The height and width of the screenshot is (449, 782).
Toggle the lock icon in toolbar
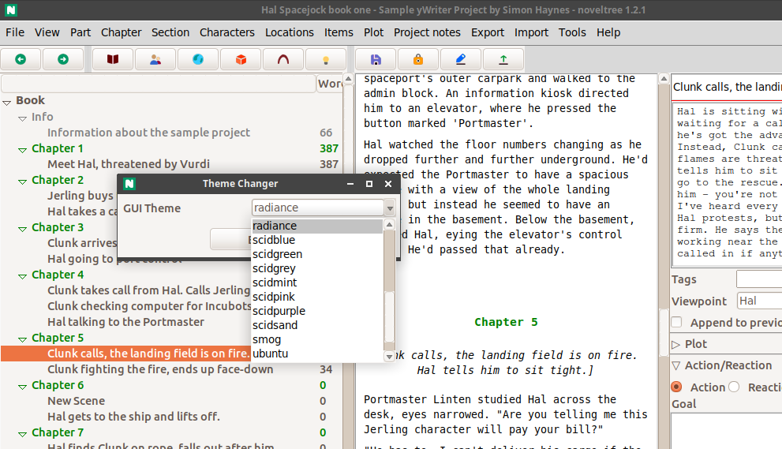pyautogui.click(x=418, y=59)
